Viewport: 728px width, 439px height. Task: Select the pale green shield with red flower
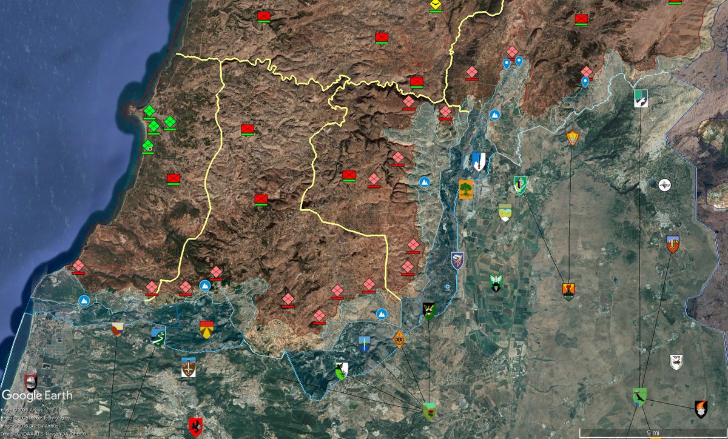429,411
